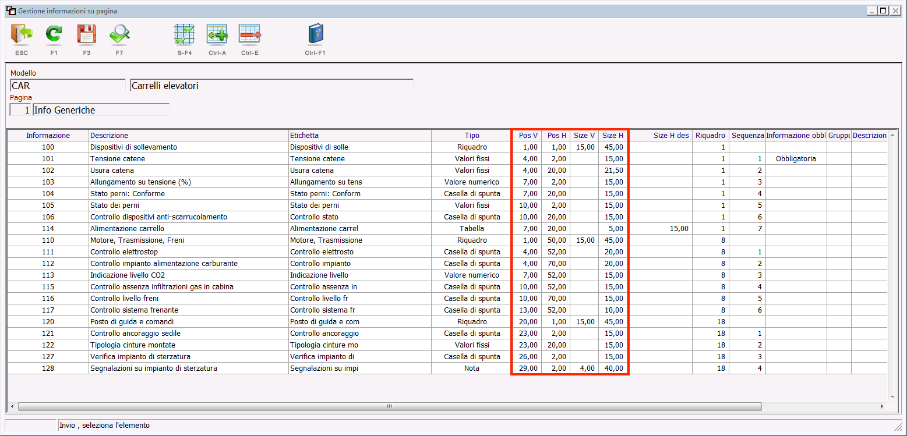
Task: Select Allungamento su tensione (%) row
Action: click(447, 182)
